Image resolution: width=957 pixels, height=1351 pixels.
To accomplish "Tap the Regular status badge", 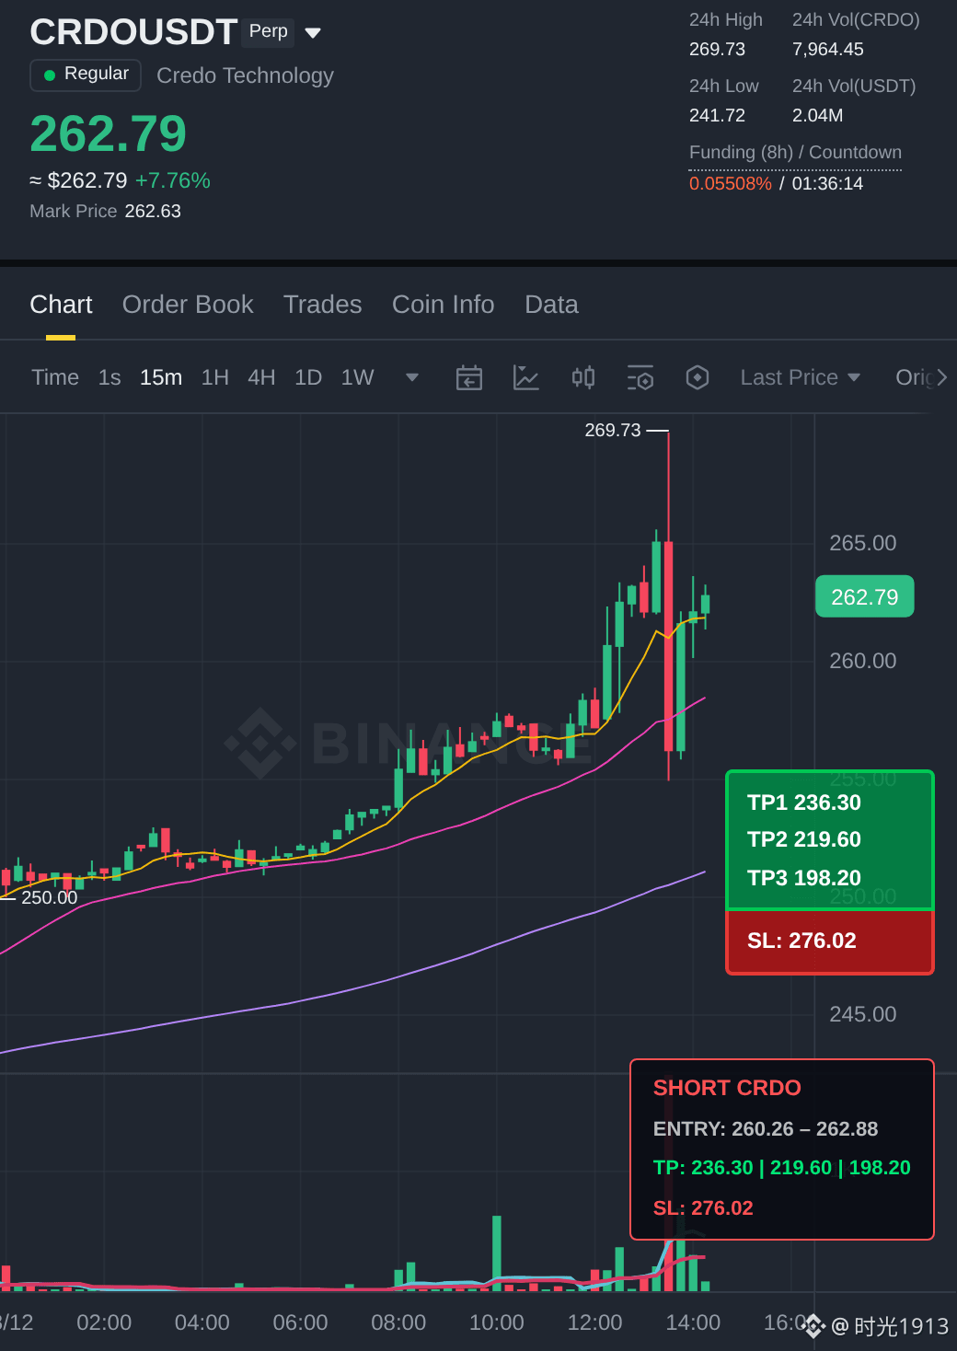I will (x=86, y=75).
